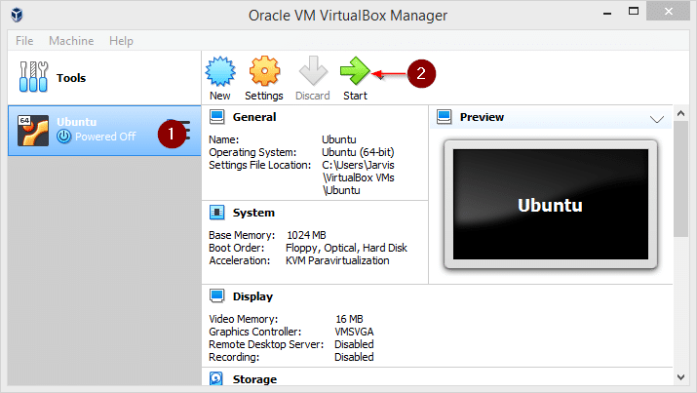This screenshot has width=697, height=393.
Task: Click the System section chip icon
Action: [217, 213]
